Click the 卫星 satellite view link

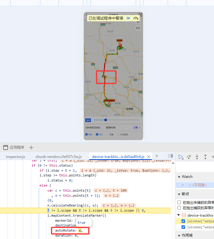pos(136,128)
